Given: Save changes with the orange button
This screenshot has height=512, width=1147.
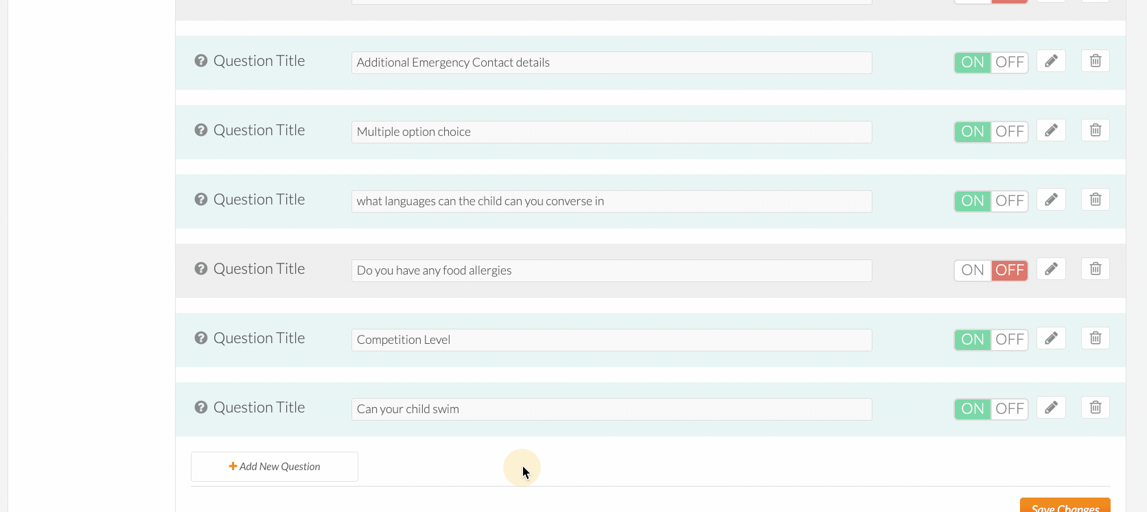Looking at the screenshot, I should click(1065, 505).
